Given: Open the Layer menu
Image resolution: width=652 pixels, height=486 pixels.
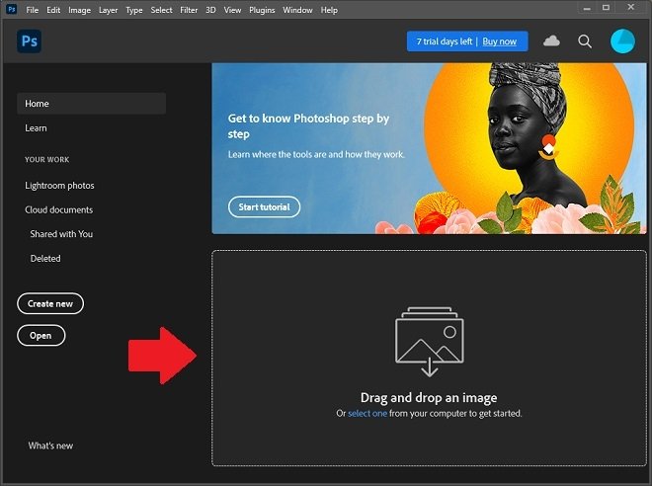Looking at the screenshot, I should (x=108, y=10).
